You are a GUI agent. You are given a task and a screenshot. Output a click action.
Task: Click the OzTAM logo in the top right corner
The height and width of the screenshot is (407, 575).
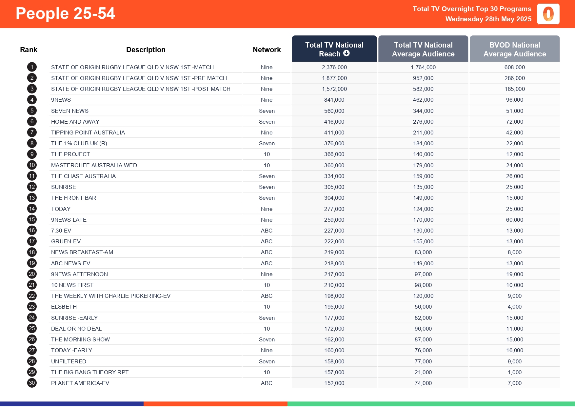[548, 14]
